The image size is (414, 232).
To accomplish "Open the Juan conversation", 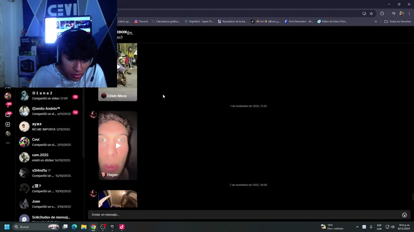I will tap(50, 204).
